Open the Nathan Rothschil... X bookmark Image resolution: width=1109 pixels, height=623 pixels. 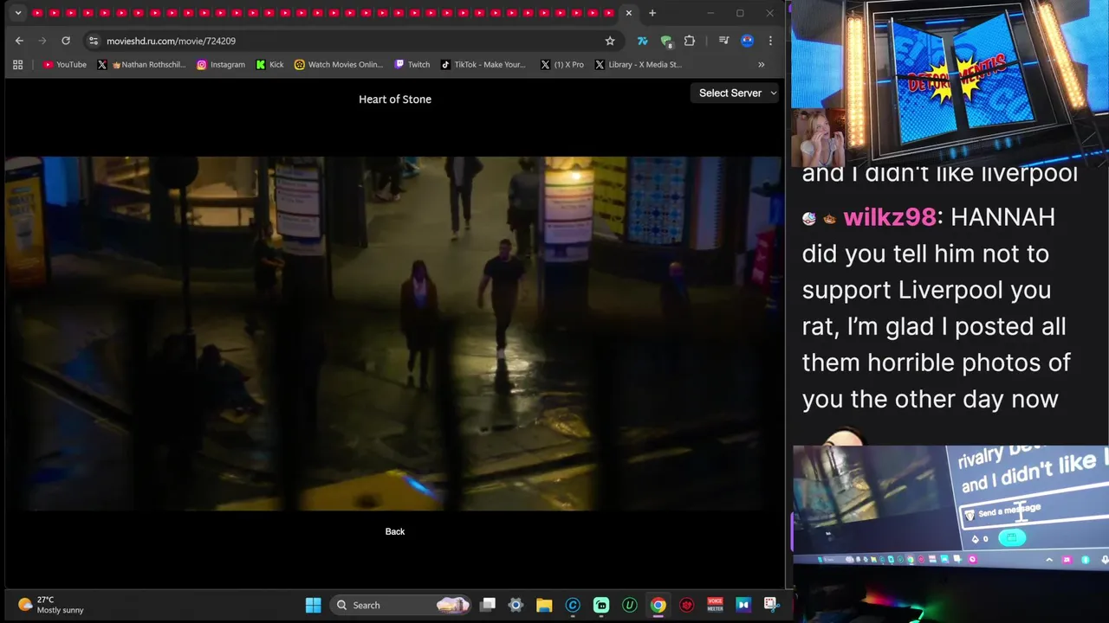pos(141,64)
